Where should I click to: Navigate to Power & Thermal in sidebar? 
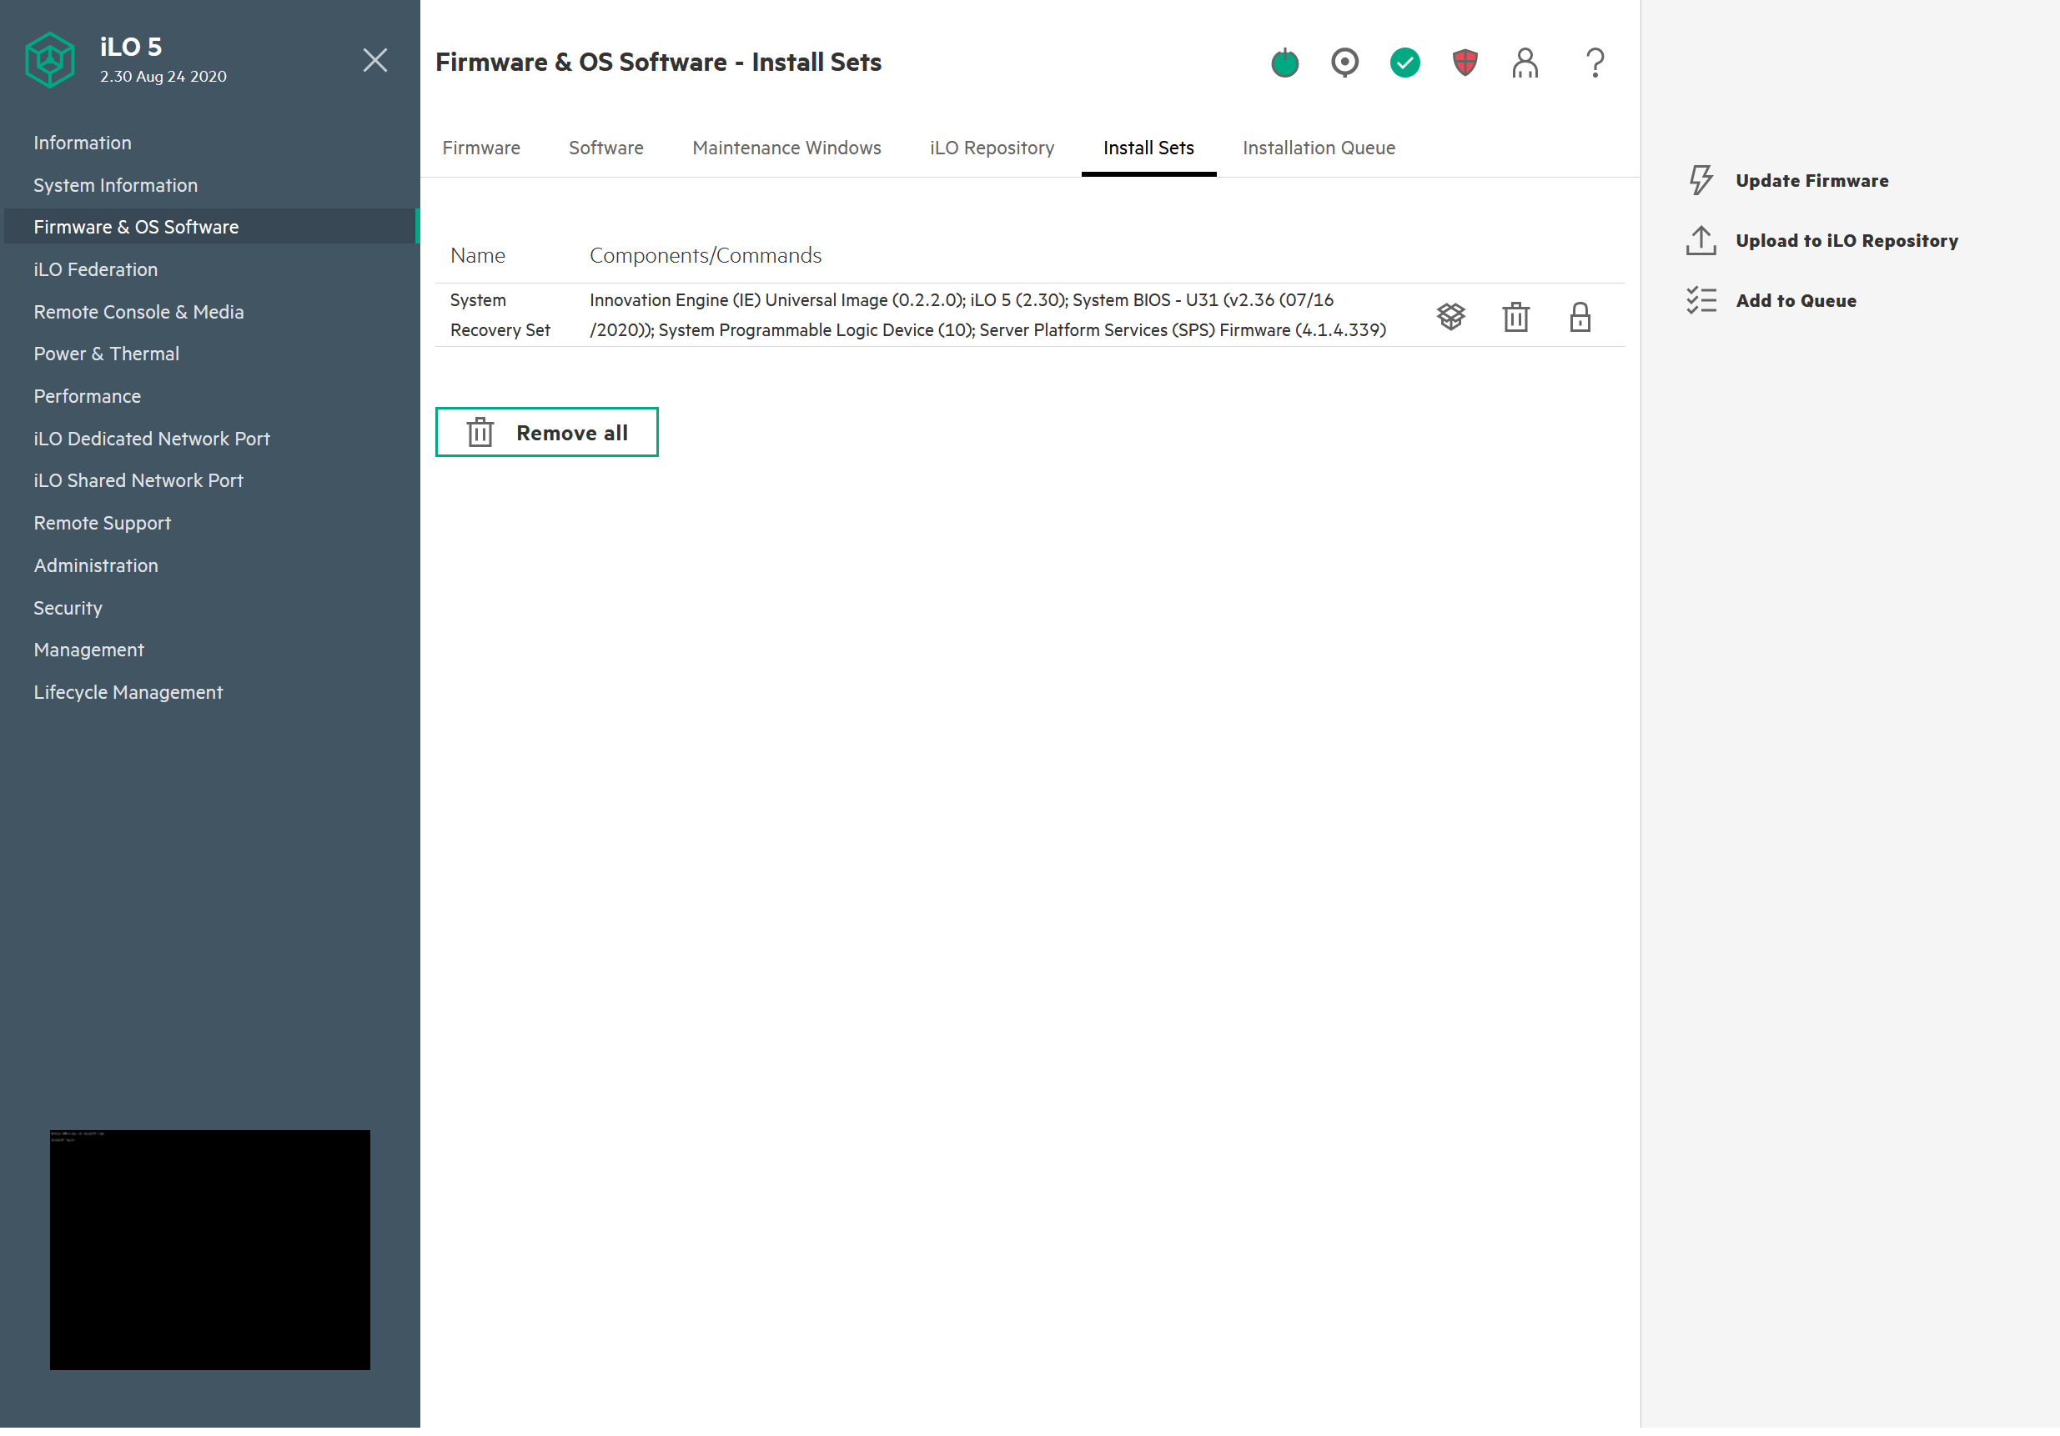[x=106, y=354]
